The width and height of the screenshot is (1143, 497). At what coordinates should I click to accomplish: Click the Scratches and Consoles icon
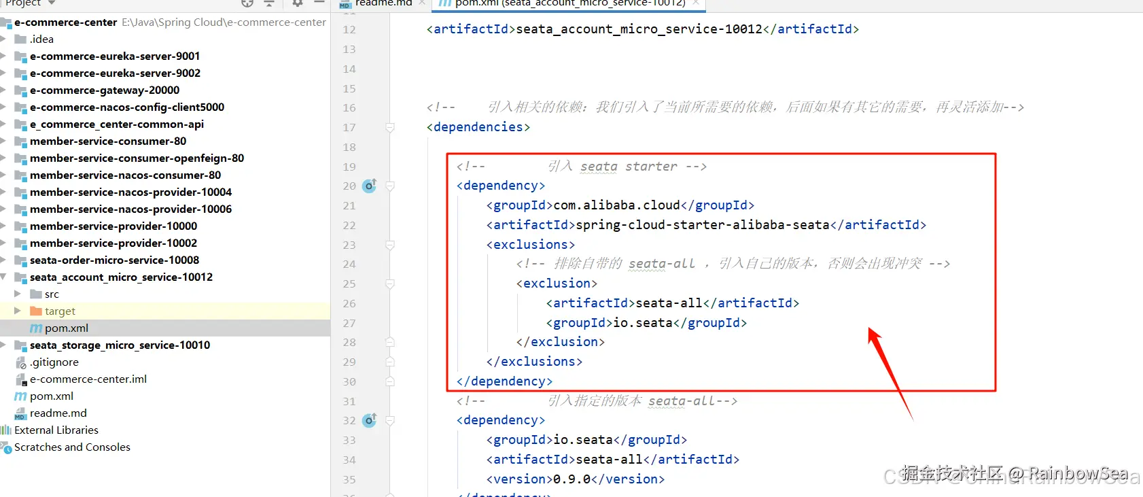(x=6, y=447)
